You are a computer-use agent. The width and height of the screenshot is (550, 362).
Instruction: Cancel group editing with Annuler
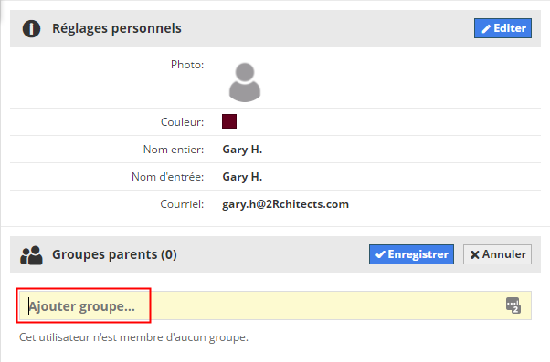coord(497,254)
